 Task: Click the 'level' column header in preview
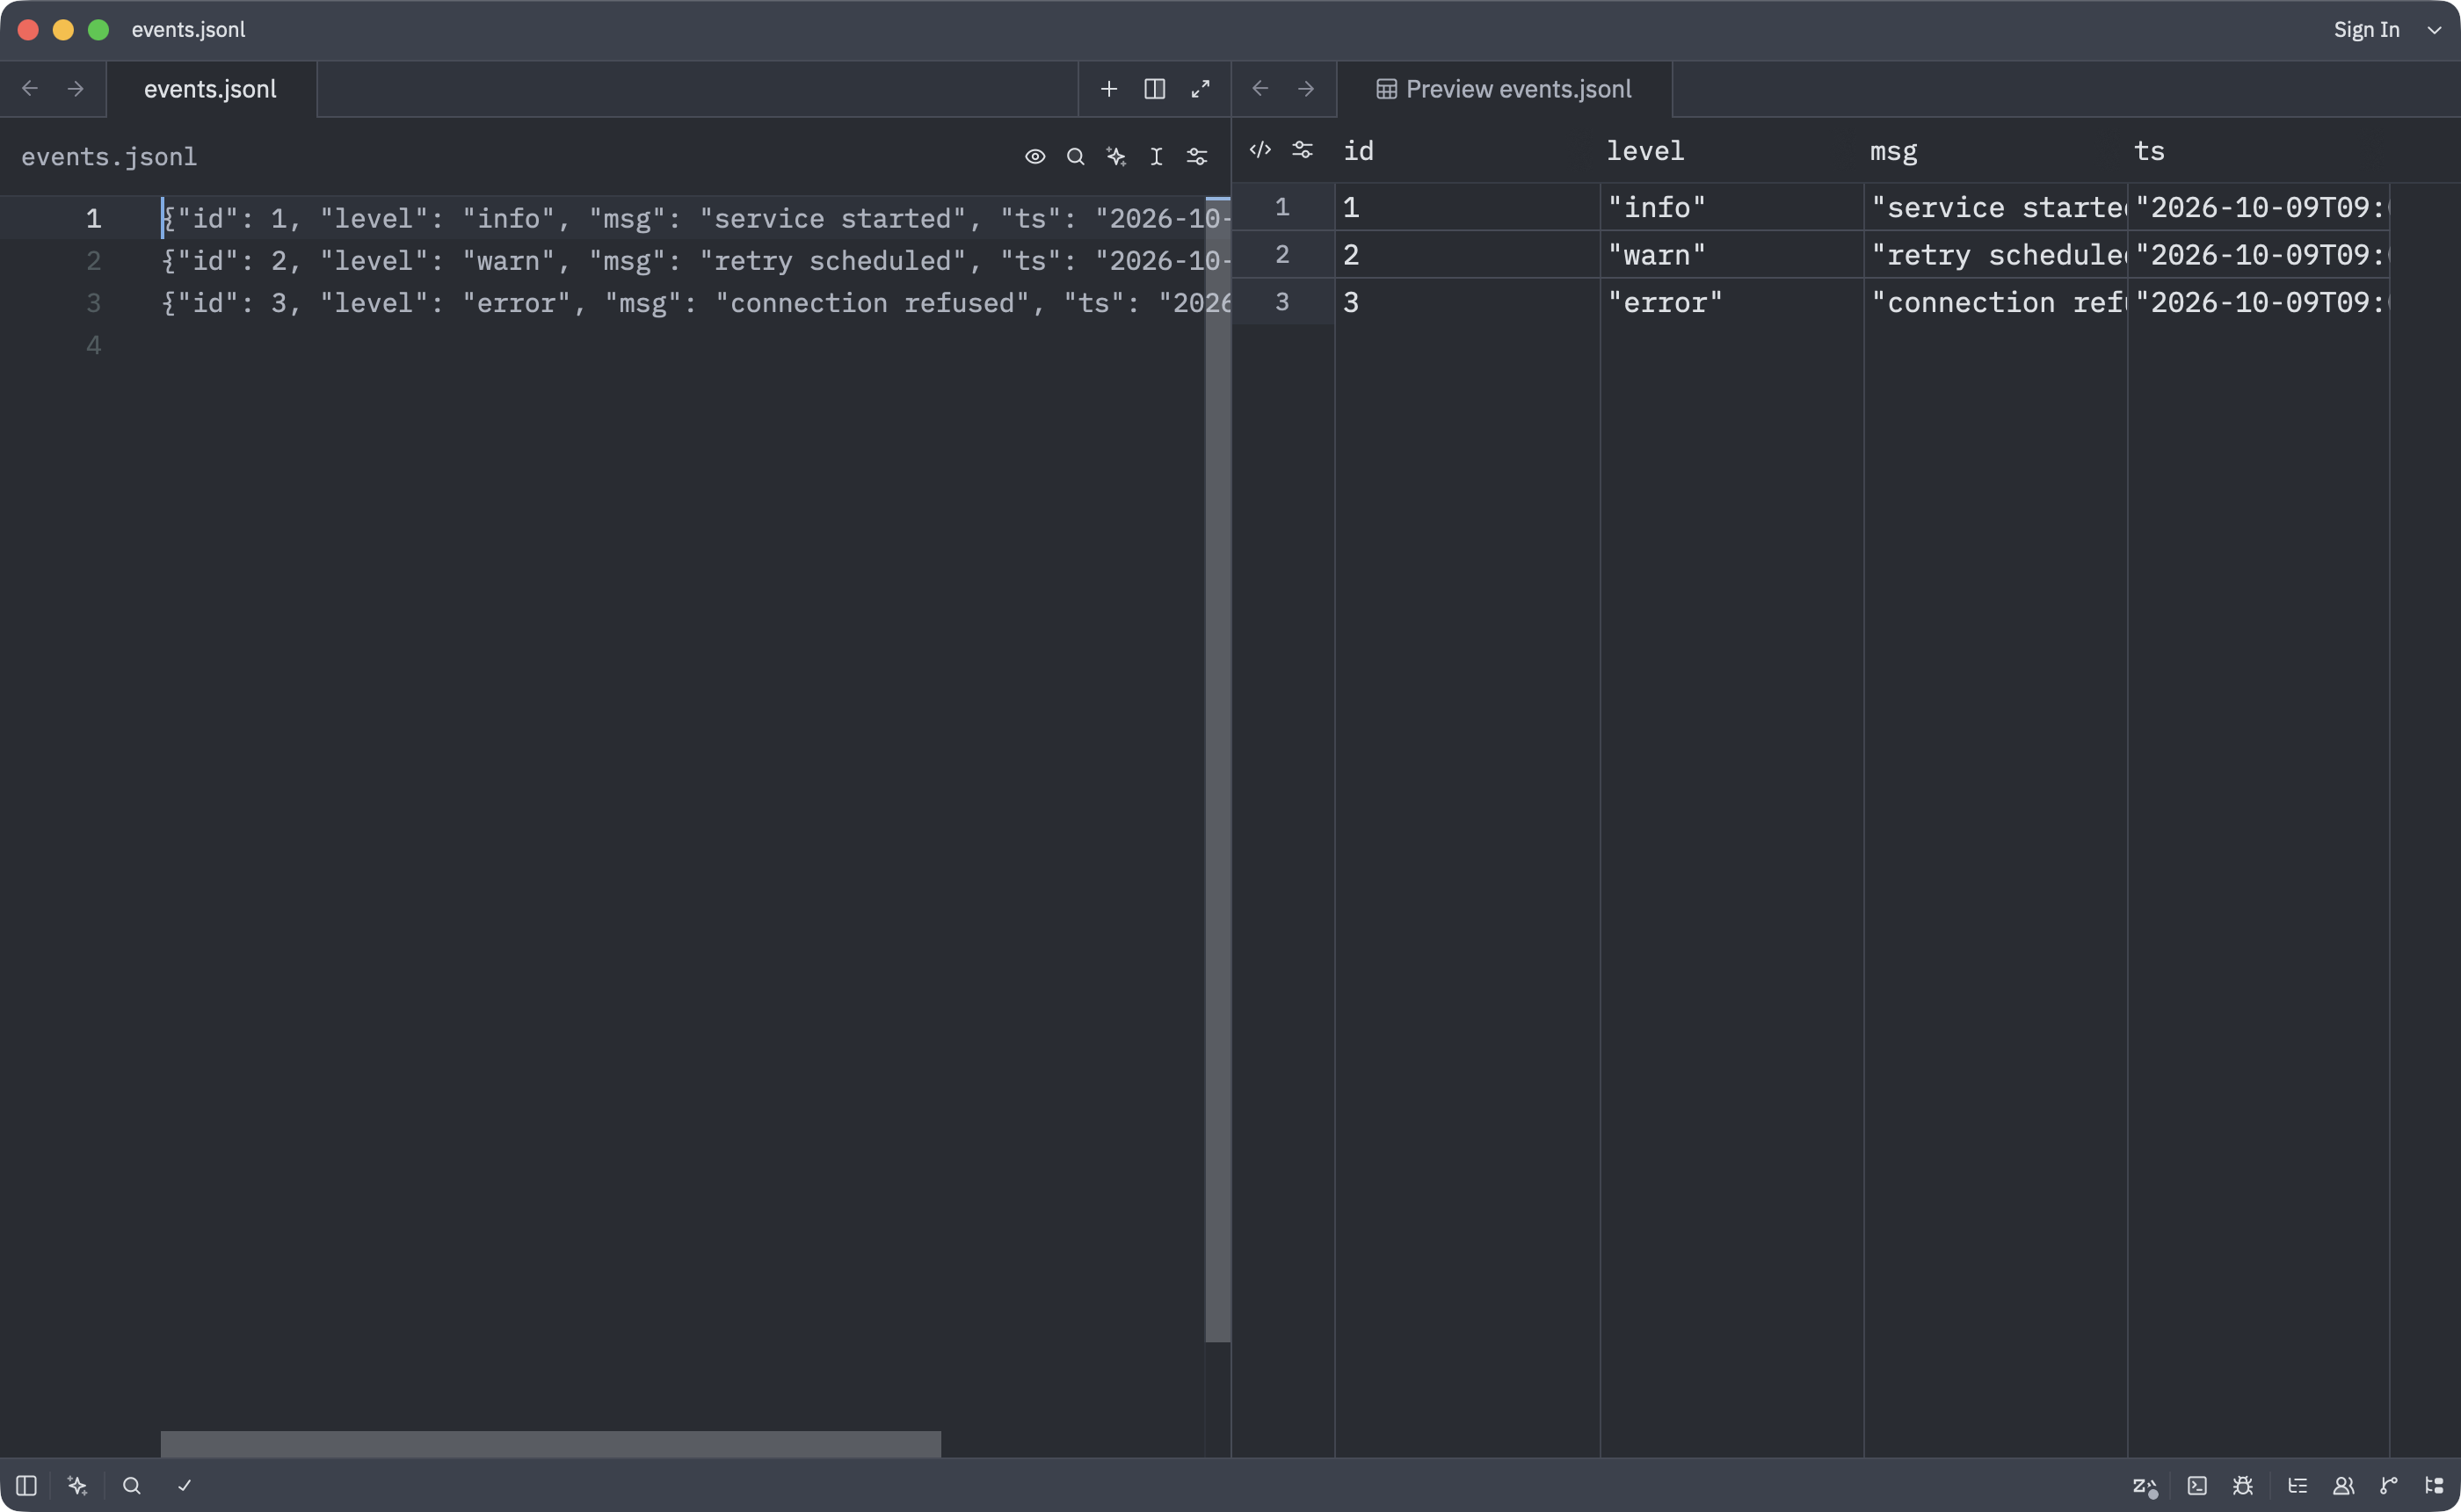coord(1644,151)
